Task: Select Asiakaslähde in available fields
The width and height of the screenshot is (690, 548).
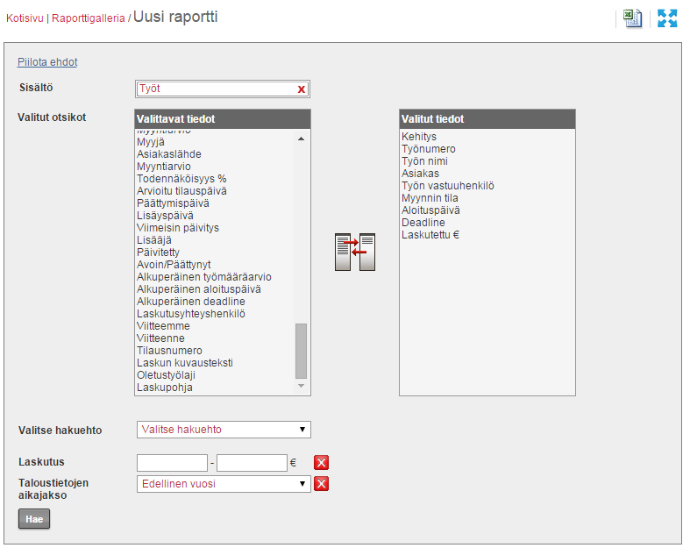Action: [169, 154]
